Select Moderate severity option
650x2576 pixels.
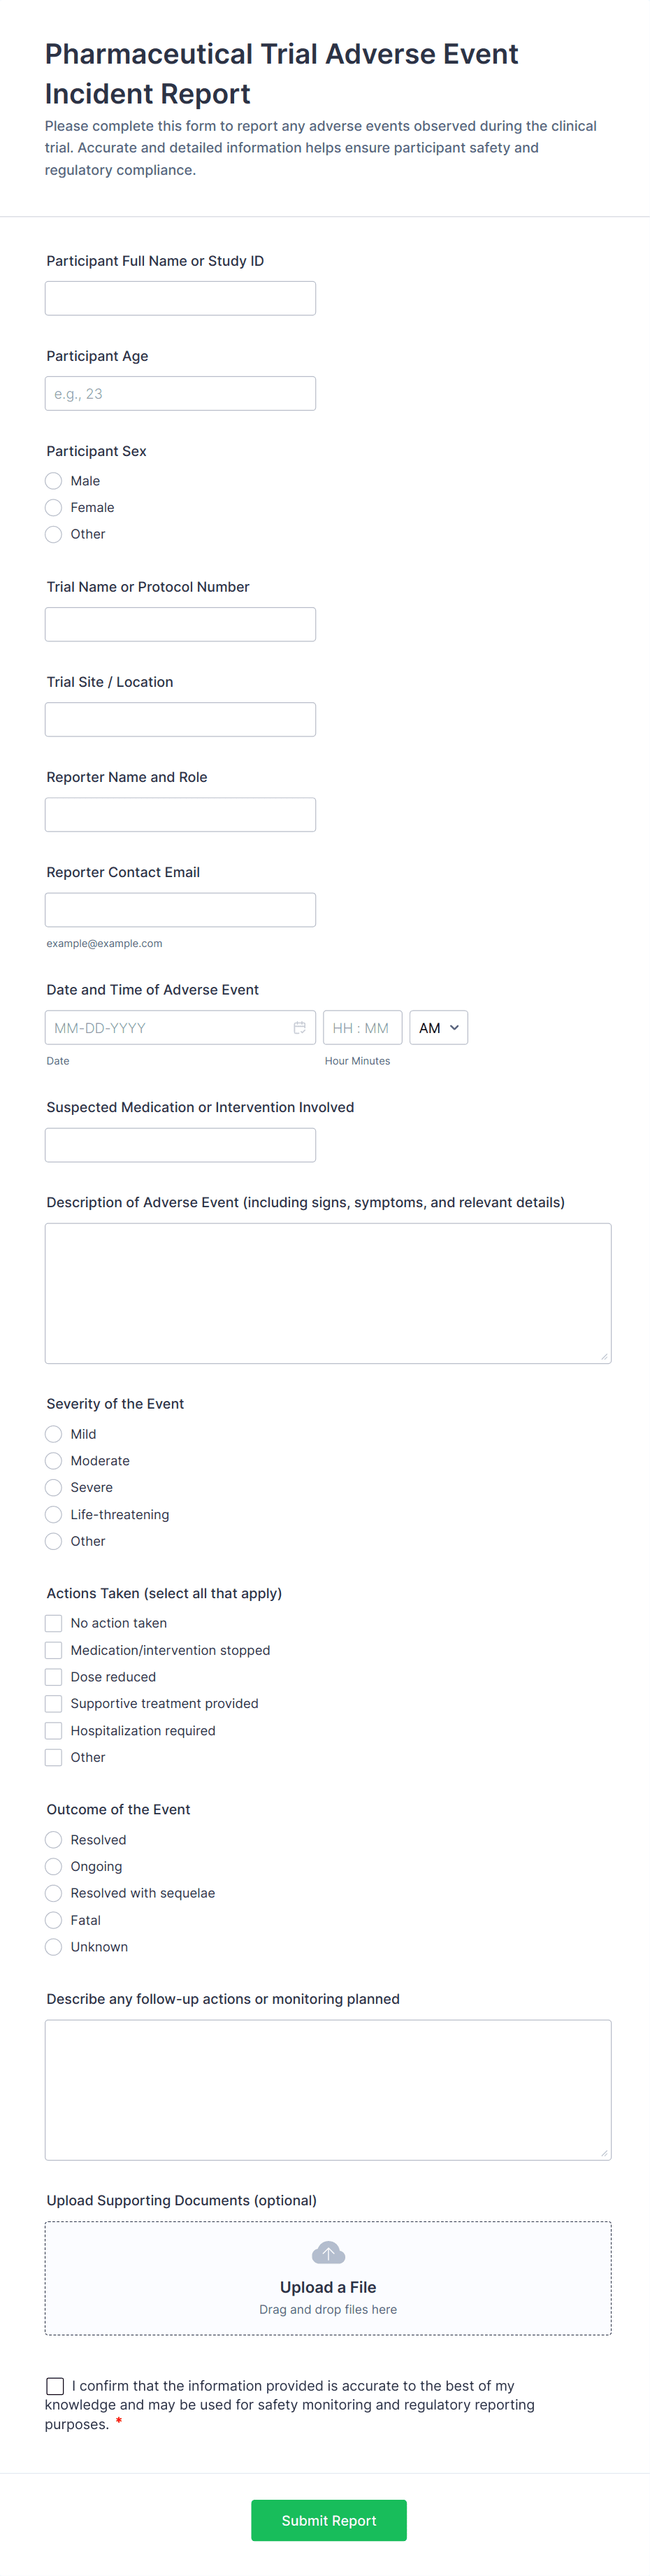54,1461
